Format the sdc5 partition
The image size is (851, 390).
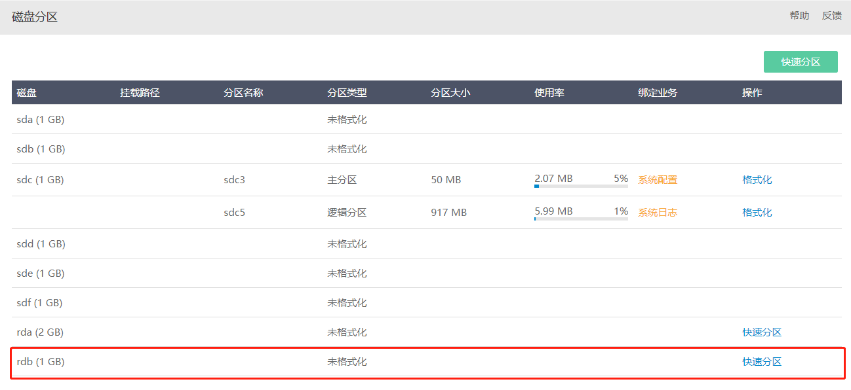point(757,213)
